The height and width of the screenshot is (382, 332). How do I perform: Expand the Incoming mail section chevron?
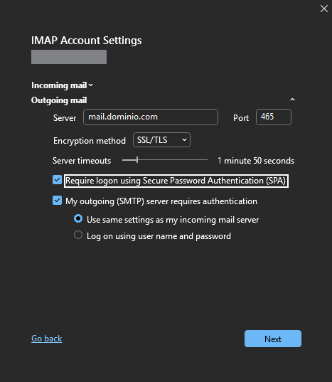[x=90, y=85]
